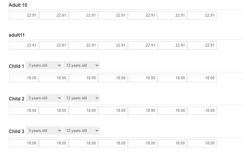Viewport: 244px width, 159px height.
Task: Click the first 18.00 field under Child 1
Action: click(x=24, y=78)
